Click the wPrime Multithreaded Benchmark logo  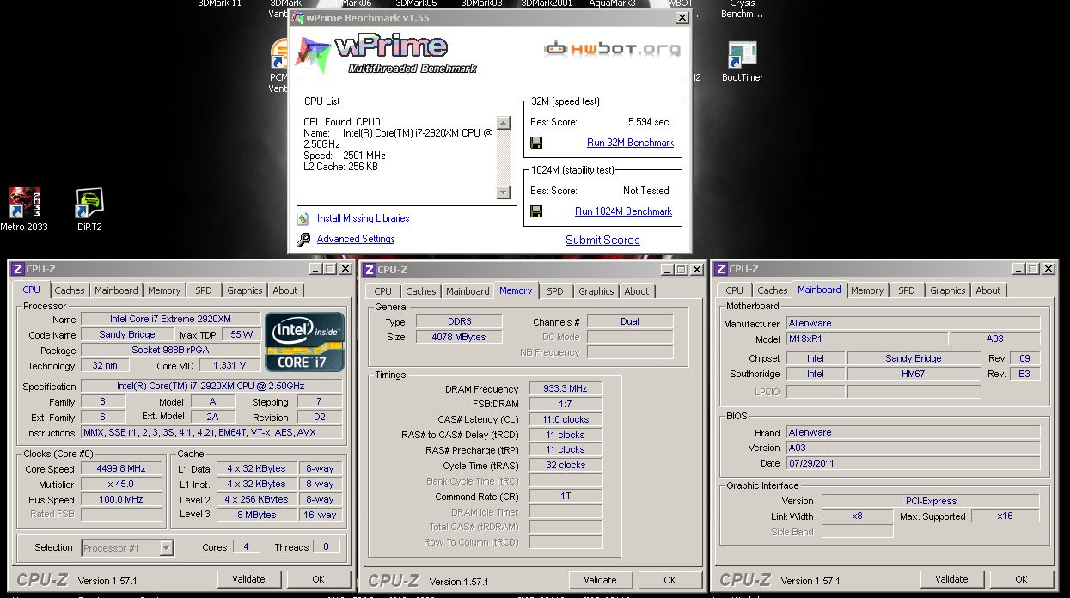[x=386, y=54]
